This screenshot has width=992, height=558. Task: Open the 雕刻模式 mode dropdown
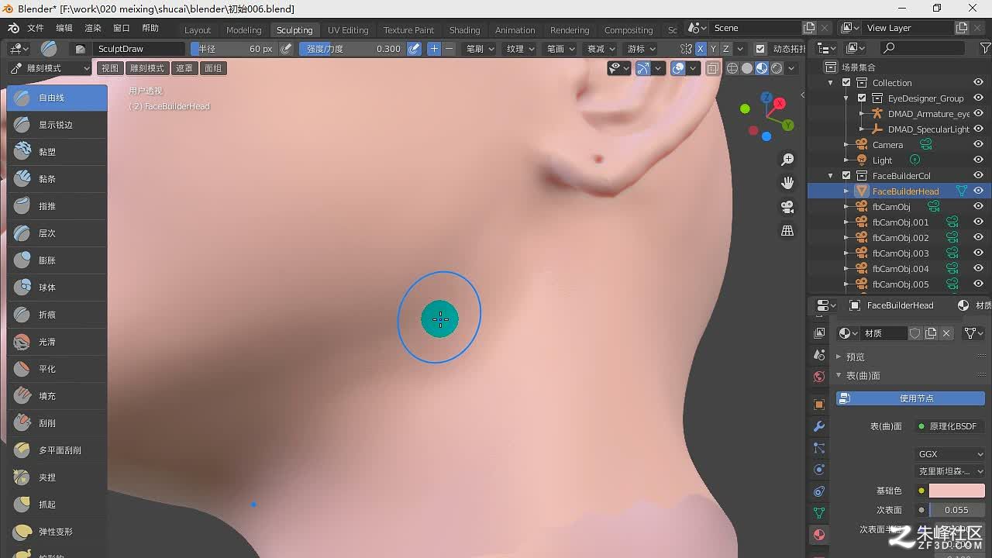pos(50,68)
